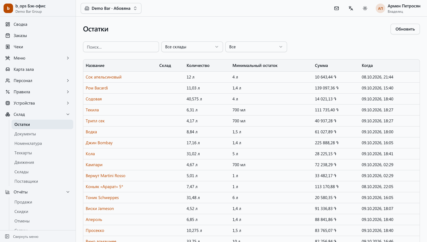
Task: Open the language translation icon
Action: [x=351, y=8]
